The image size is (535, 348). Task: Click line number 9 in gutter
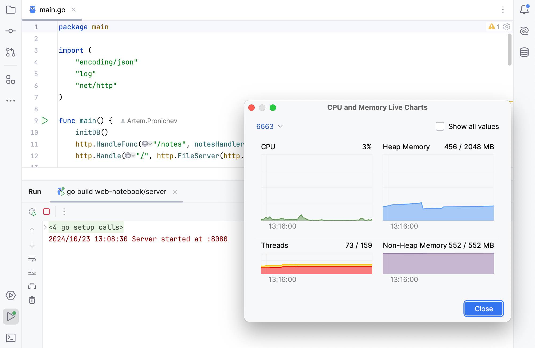(36, 121)
